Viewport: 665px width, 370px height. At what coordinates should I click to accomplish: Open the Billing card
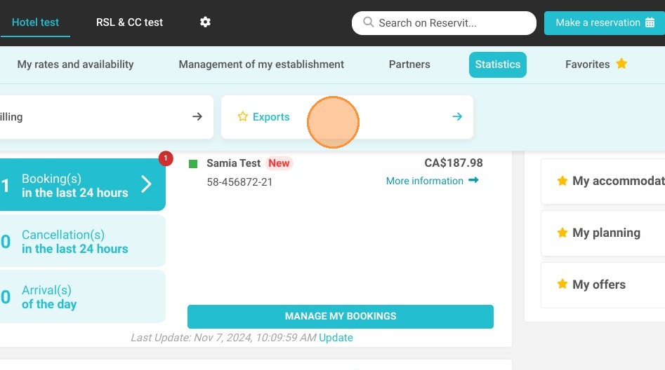[106, 117]
